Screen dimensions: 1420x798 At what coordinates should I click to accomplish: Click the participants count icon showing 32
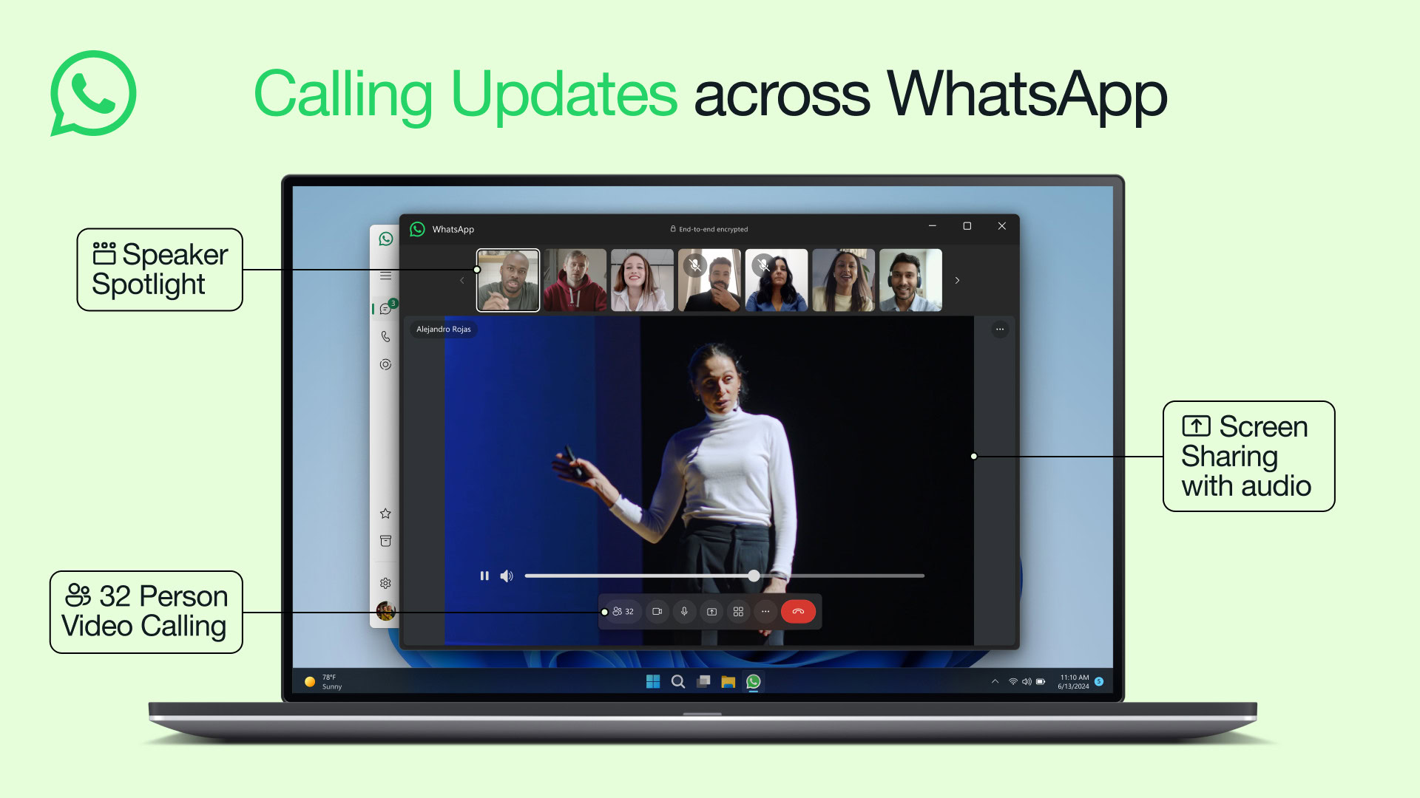click(x=621, y=611)
